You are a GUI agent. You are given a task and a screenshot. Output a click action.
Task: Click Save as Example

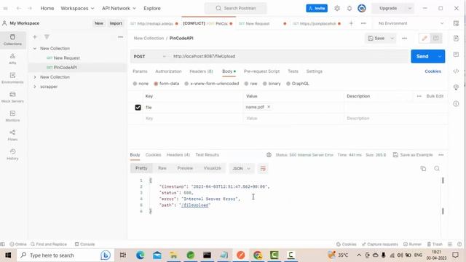[413, 155]
